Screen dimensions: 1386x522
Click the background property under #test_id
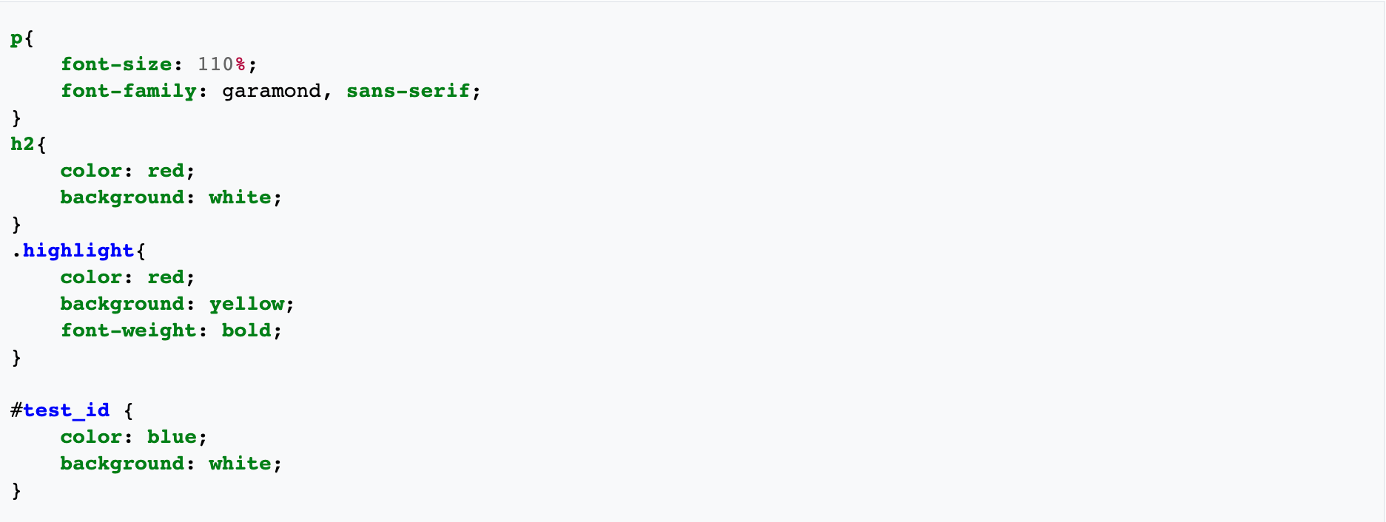pos(122,464)
